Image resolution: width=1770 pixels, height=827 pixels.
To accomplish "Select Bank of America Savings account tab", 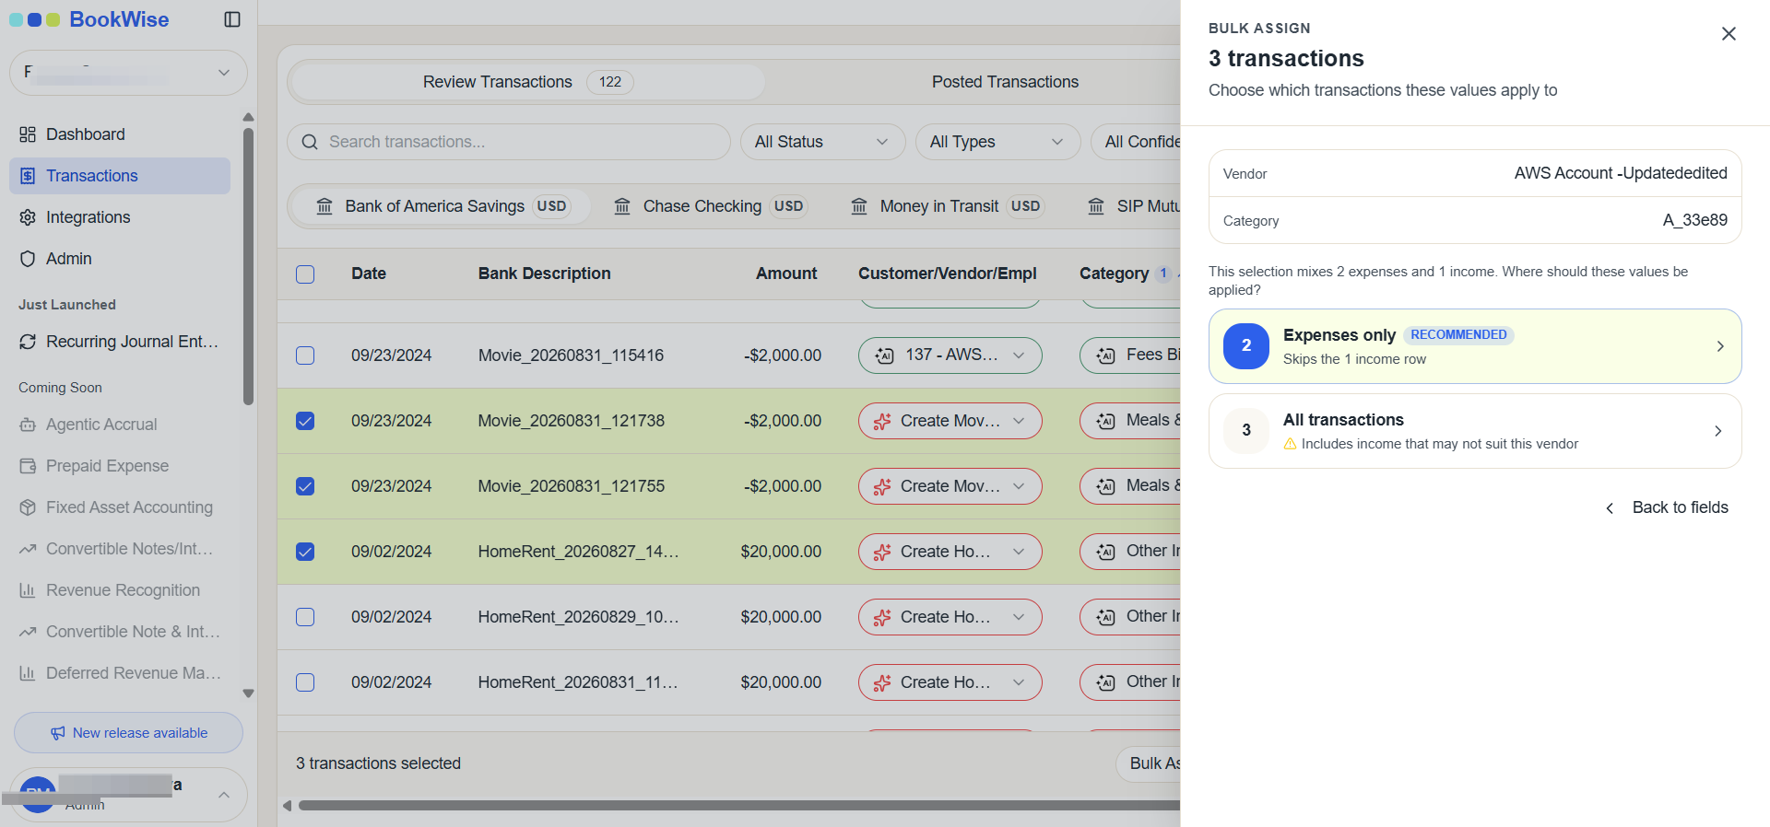I will [x=442, y=206].
